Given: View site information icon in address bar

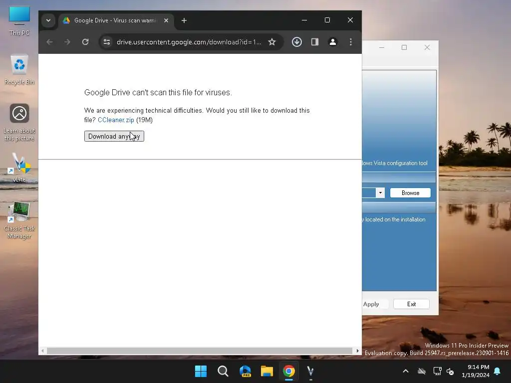Looking at the screenshot, I should point(107,42).
